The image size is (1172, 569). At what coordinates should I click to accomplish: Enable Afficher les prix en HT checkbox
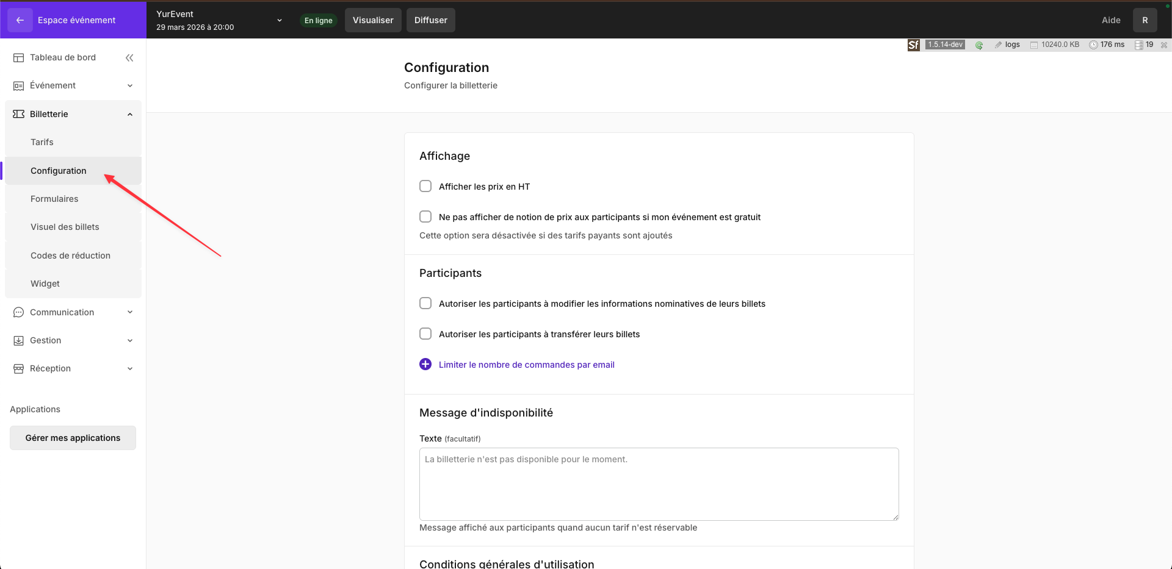tap(425, 187)
